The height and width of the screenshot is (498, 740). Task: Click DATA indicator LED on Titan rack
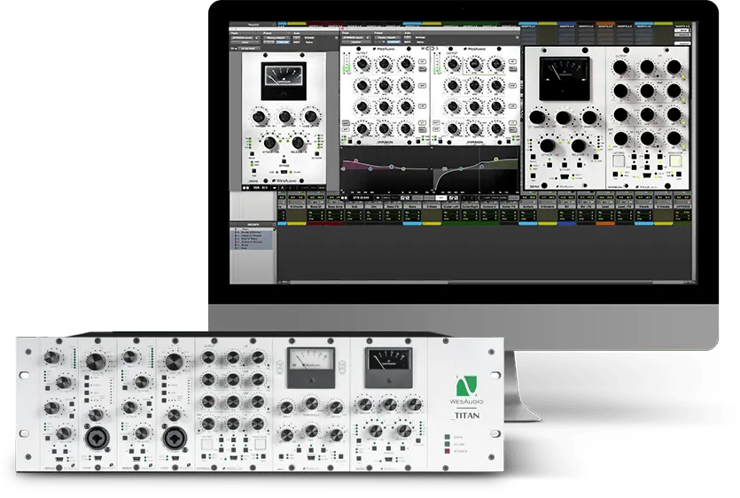click(x=447, y=437)
